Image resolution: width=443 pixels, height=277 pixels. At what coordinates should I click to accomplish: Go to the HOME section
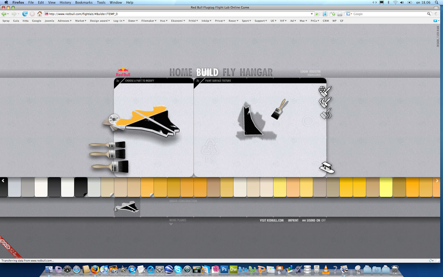181,72
